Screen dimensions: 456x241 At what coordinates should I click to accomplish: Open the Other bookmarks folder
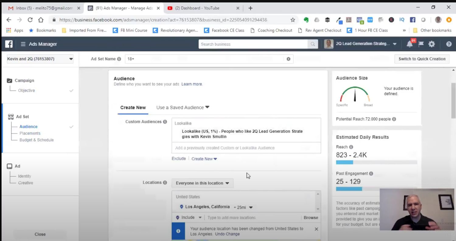coord(432,30)
